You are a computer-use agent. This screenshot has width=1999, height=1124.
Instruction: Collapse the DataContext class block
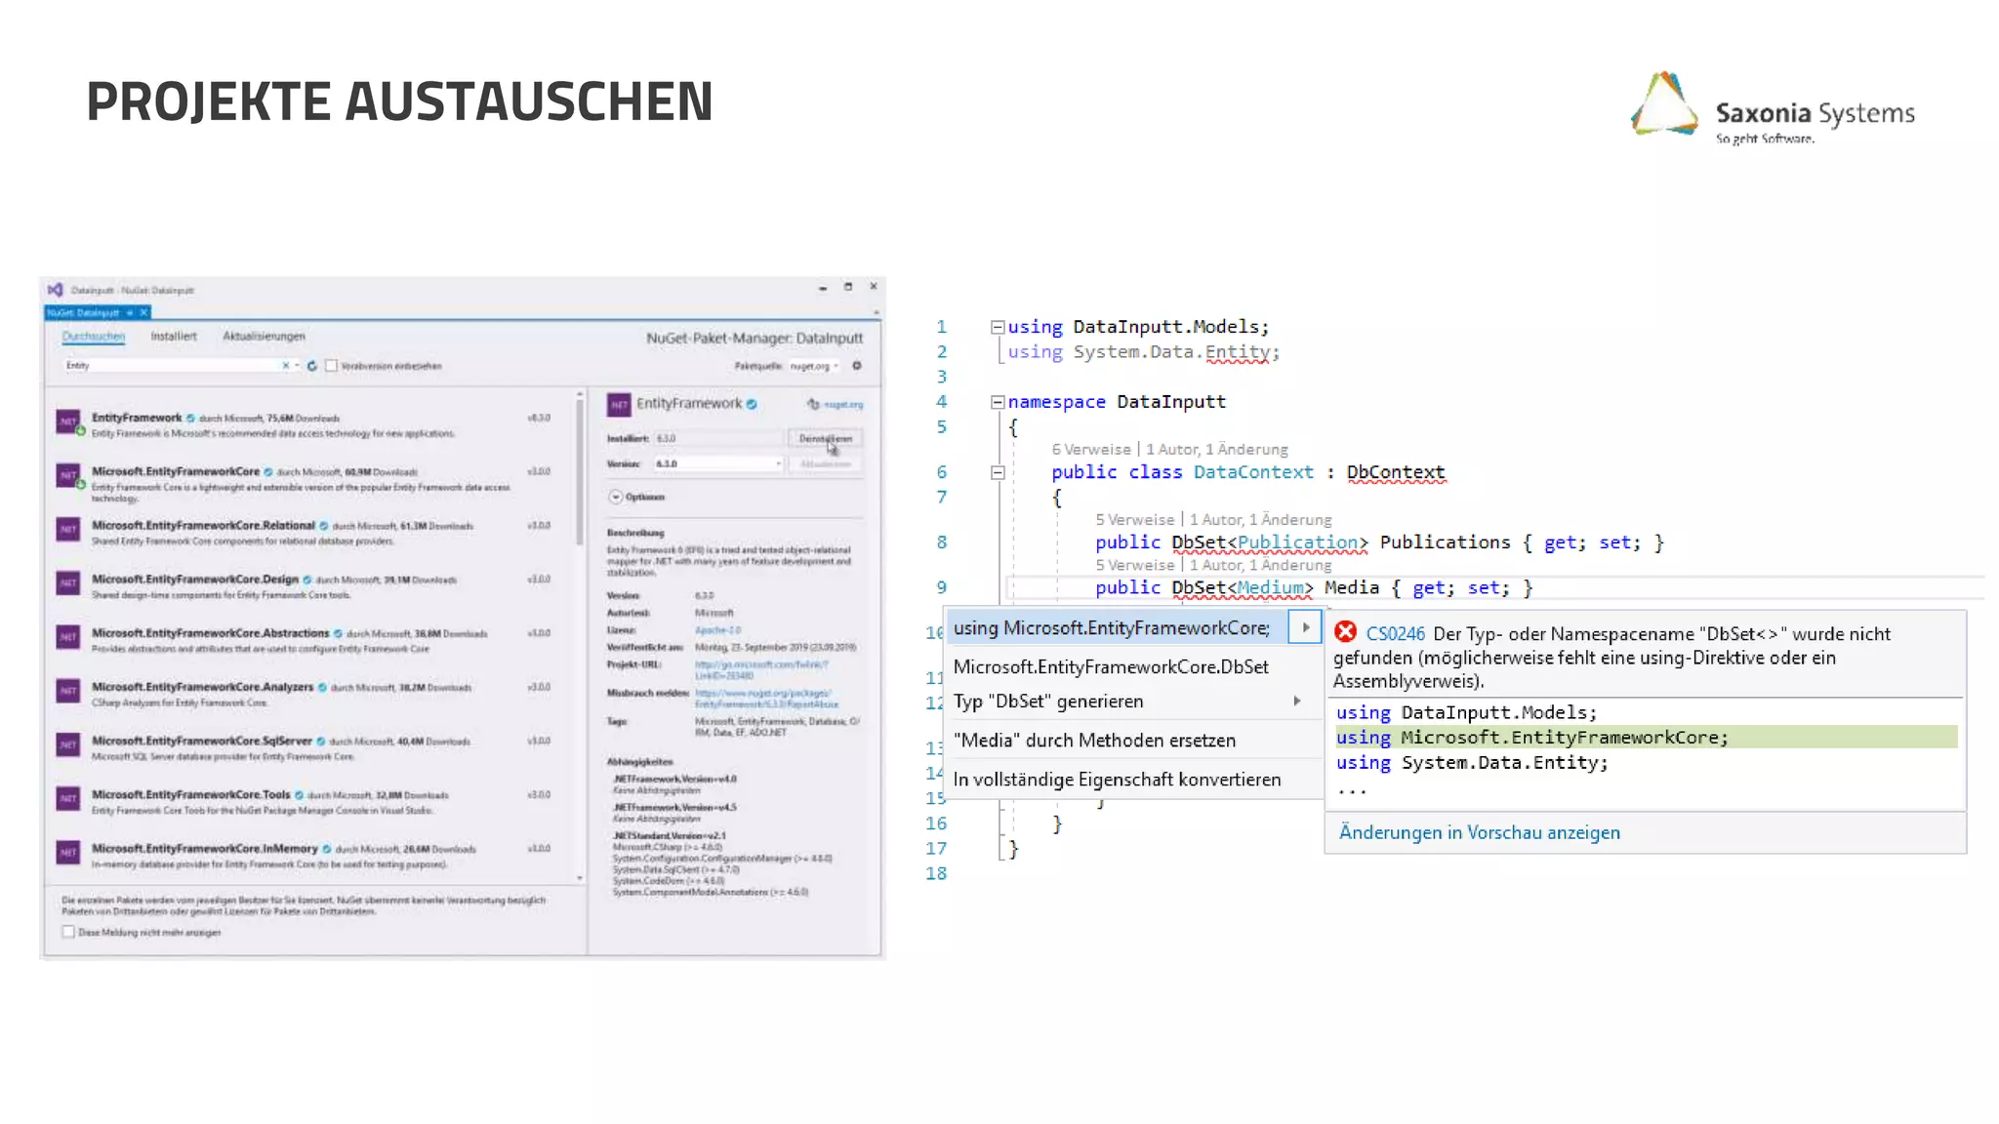(998, 472)
